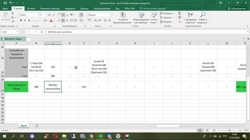250x140 pixels.
Task: Click the Save icon in quick access
Action: [5, 3]
